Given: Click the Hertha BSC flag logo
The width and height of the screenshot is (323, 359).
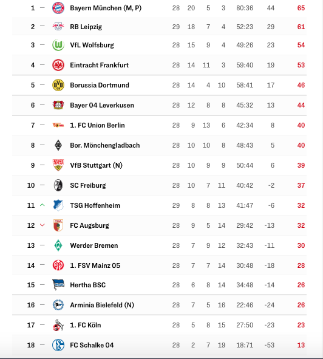Looking at the screenshot, I should tap(58, 285).
